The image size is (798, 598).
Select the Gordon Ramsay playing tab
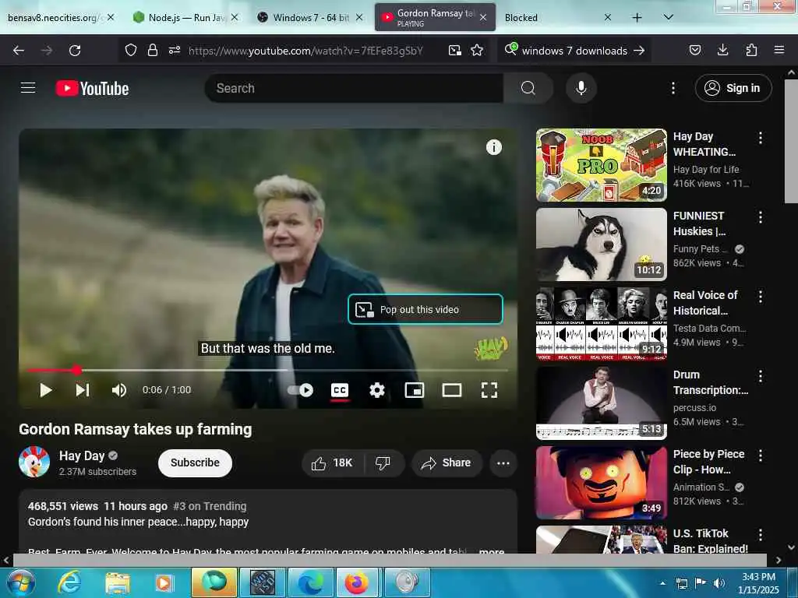coord(435,17)
